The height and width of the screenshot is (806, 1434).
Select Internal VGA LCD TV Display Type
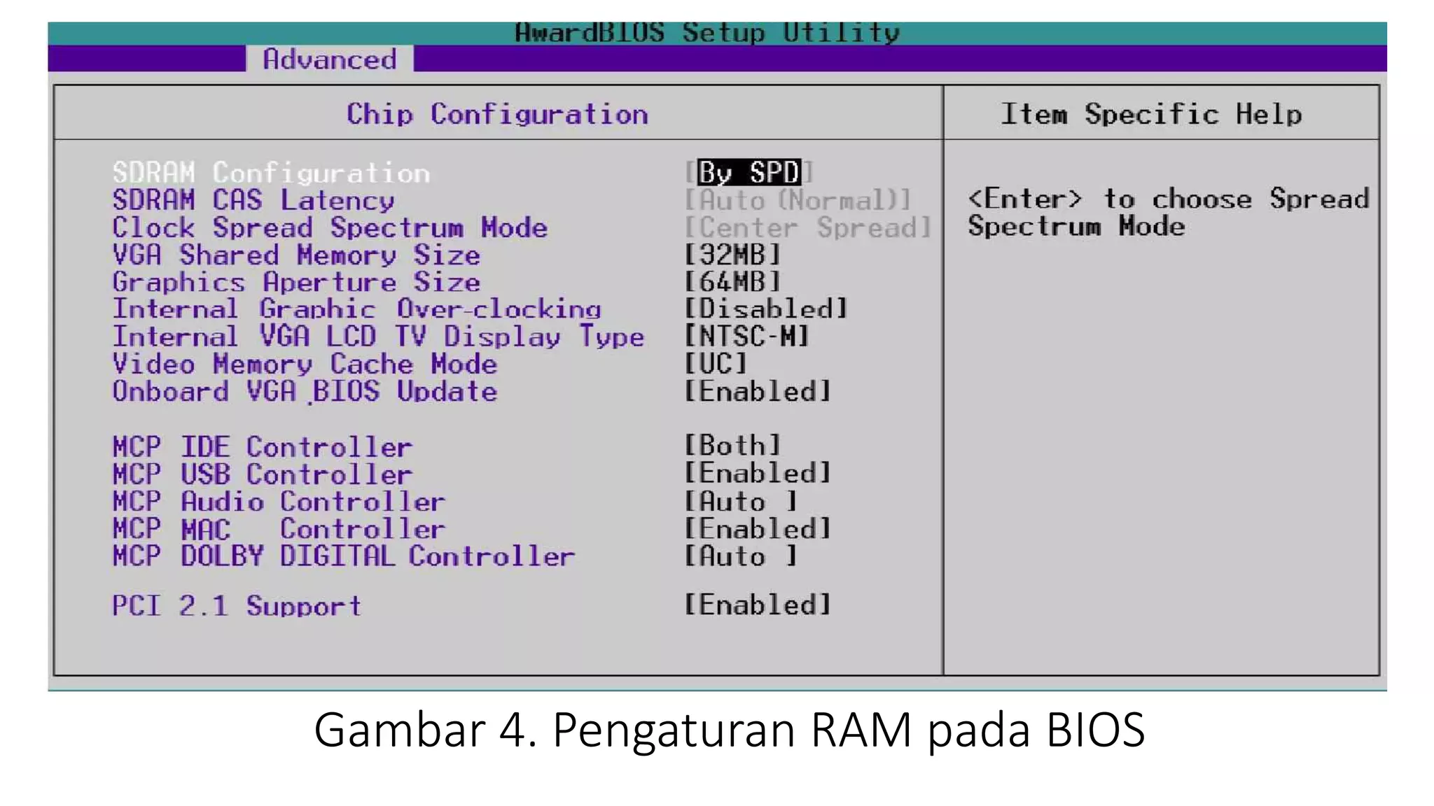(378, 337)
